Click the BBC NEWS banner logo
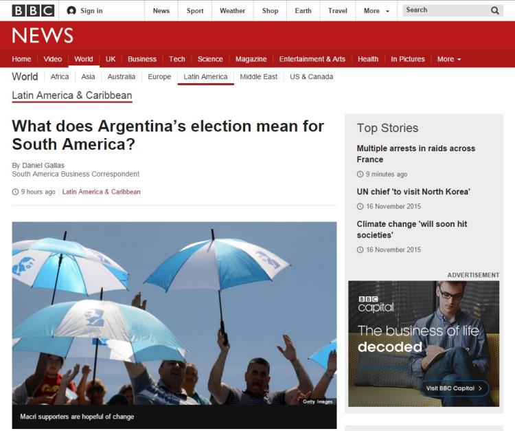The image size is (515, 431). (x=43, y=36)
